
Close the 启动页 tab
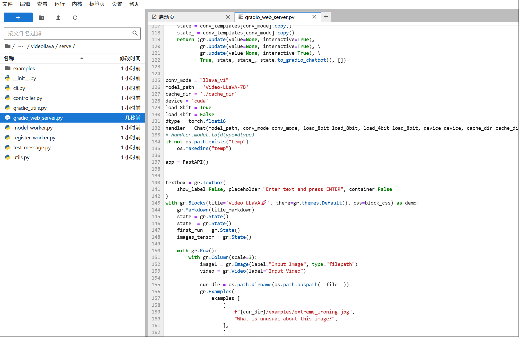coord(228,17)
